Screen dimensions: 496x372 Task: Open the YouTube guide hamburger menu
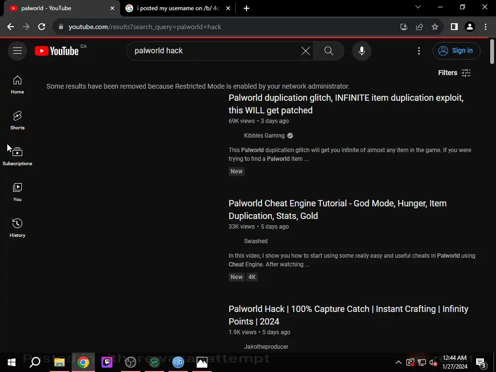[x=17, y=50]
